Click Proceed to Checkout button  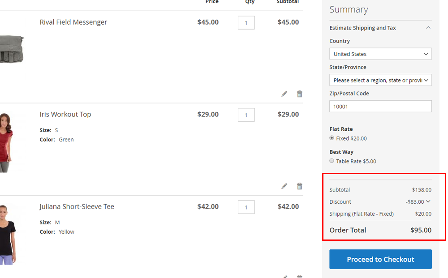(380, 259)
